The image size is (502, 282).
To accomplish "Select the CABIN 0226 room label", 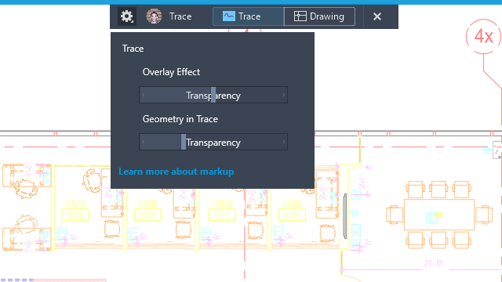I will [292, 210].
